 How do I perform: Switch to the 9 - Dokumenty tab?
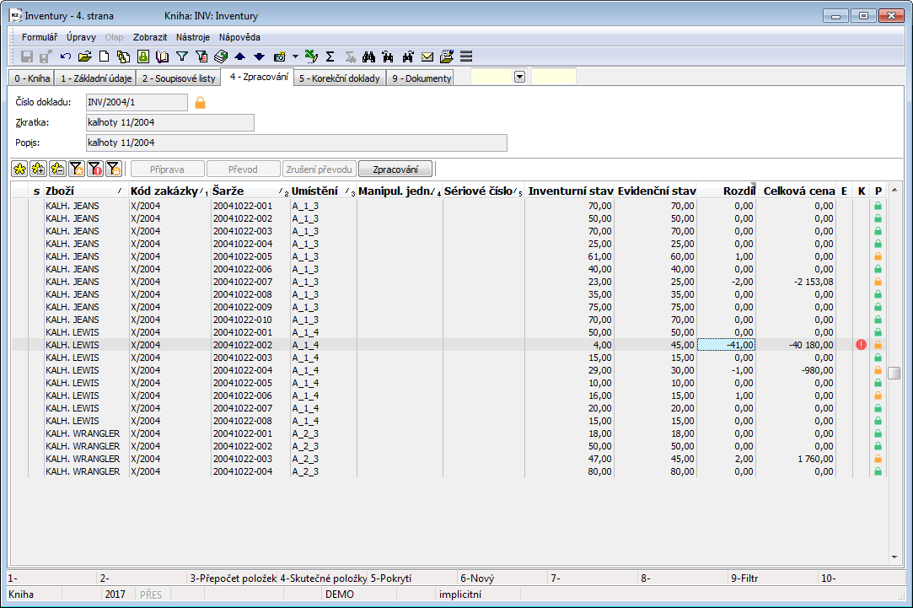click(x=422, y=78)
